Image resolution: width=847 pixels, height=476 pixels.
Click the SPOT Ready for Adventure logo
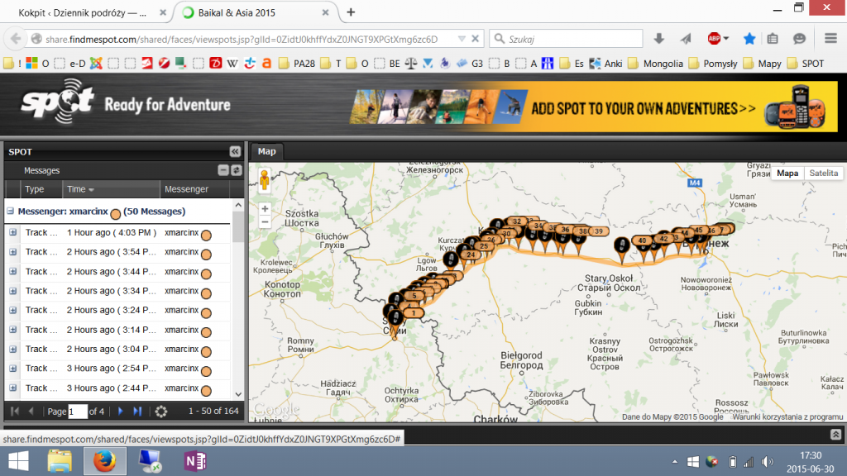126,102
